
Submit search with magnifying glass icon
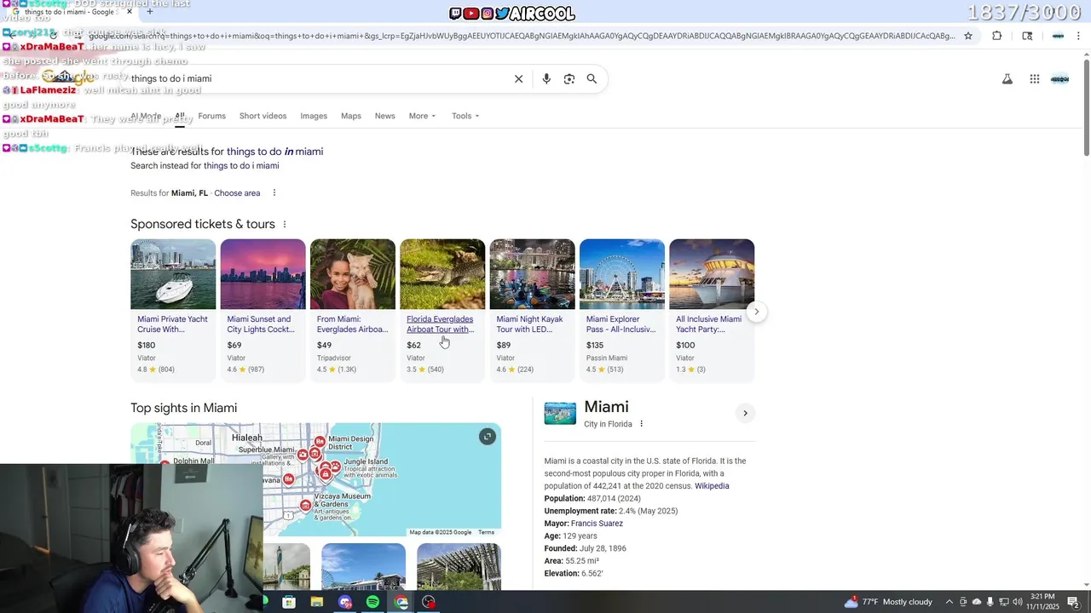click(592, 78)
